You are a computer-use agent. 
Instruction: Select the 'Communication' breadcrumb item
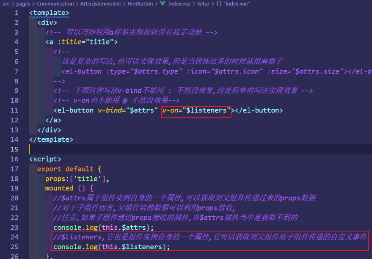click(x=55, y=4)
